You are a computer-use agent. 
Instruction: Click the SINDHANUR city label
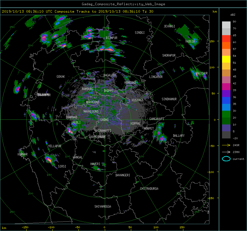169,99
